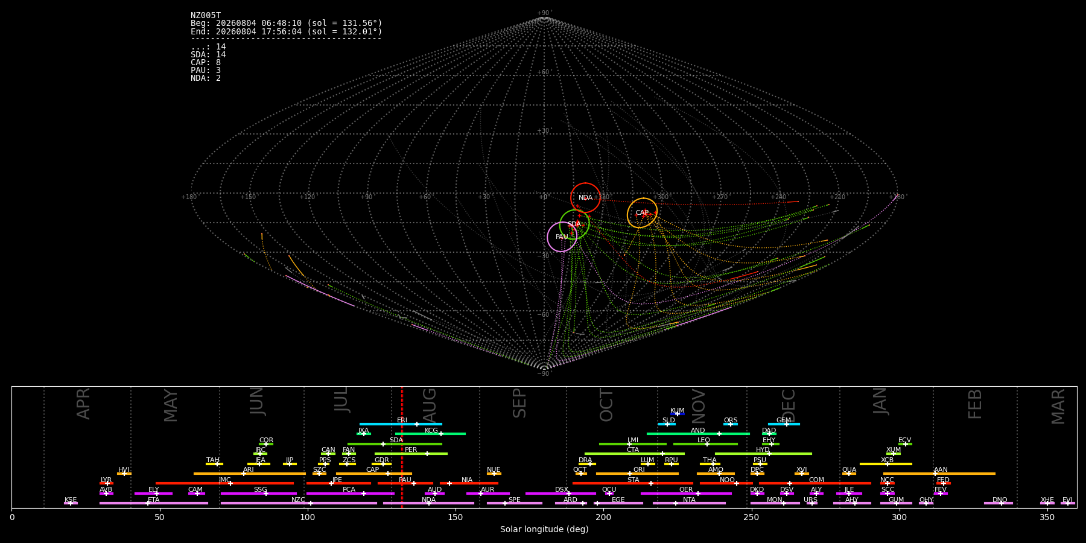Click the HYD shower bar in timeline
The width and height of the screenshot is (1086, 543).
(763, 454)
